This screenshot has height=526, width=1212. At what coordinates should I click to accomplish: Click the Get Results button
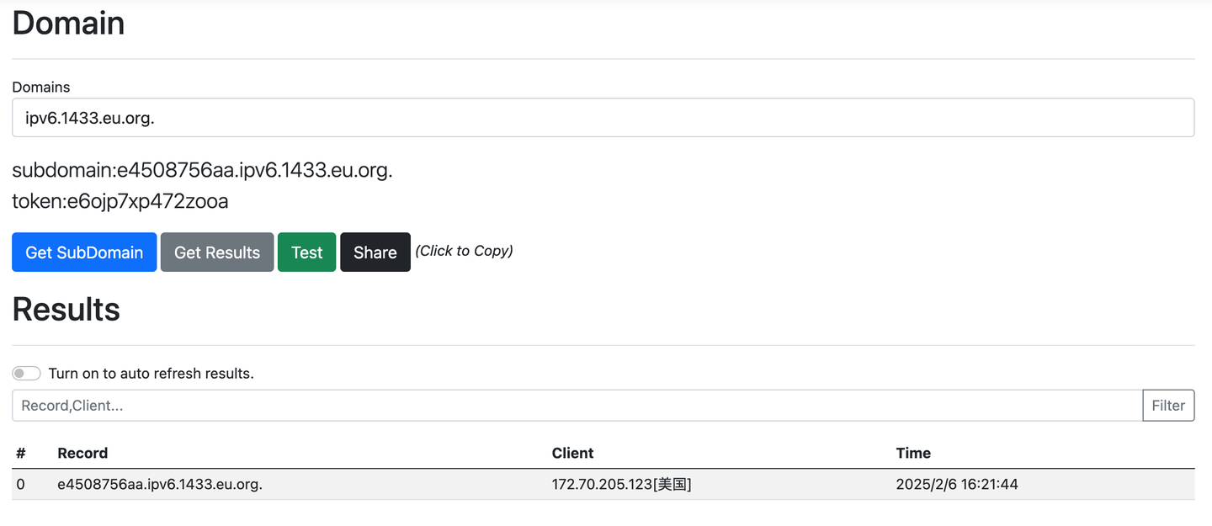(217, 252)
